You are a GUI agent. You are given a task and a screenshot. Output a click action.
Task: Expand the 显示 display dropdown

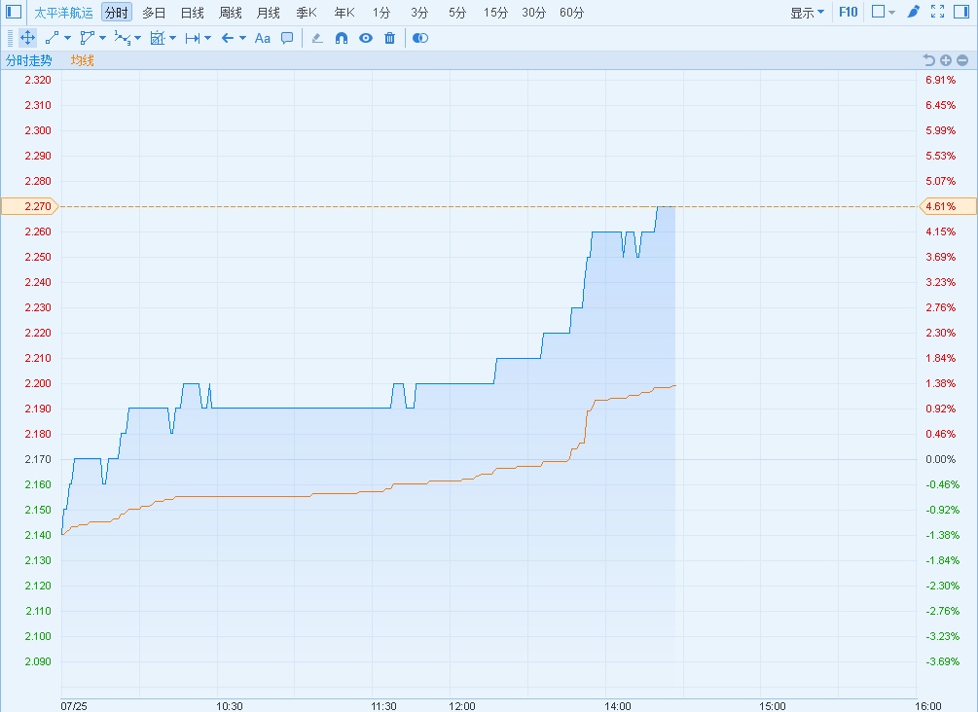point(807,13)
